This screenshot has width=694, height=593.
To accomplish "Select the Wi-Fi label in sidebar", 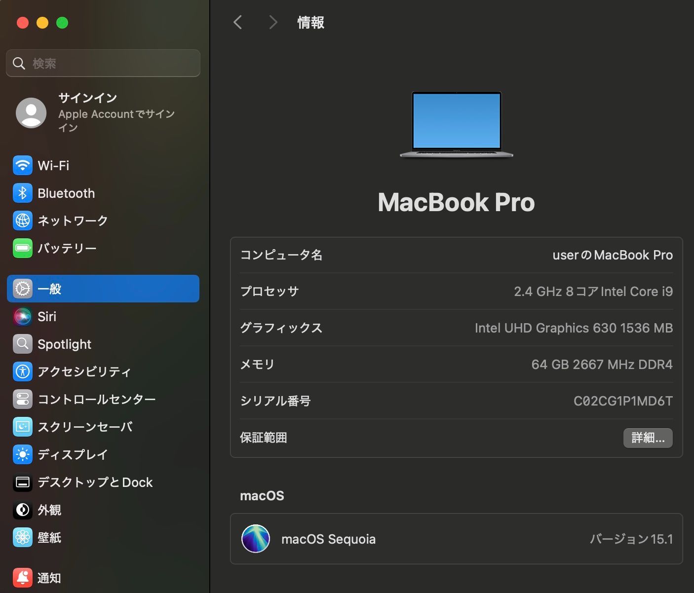I will [53, 166].
